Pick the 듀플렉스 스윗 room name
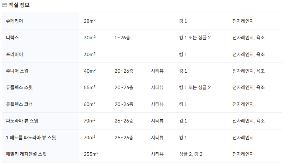The width and height of the screenshot is (294, 166). [20, 87]
